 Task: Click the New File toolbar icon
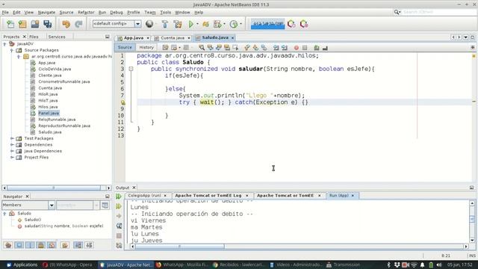(10, 24)
